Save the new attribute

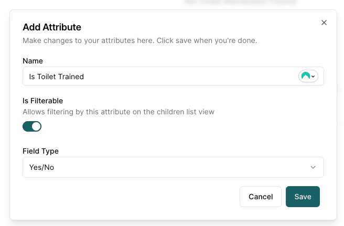303,197
